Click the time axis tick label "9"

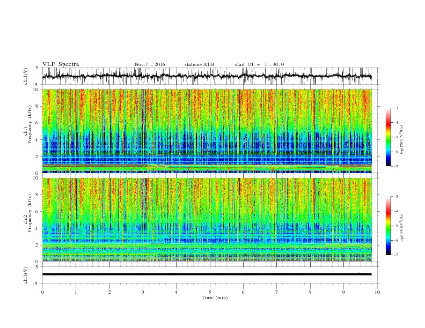343,292
